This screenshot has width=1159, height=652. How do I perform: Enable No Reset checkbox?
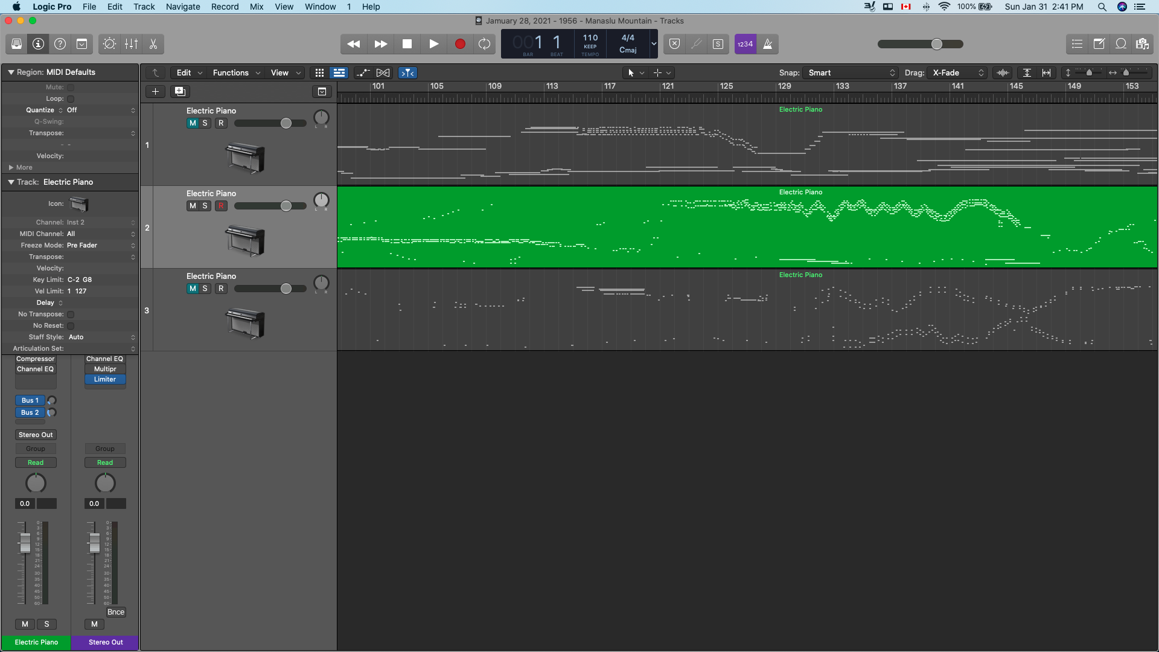point(71,326)
